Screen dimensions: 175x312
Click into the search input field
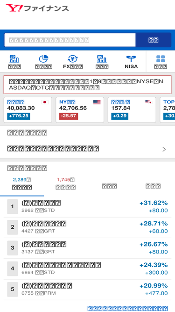click(x=70, y=40)
